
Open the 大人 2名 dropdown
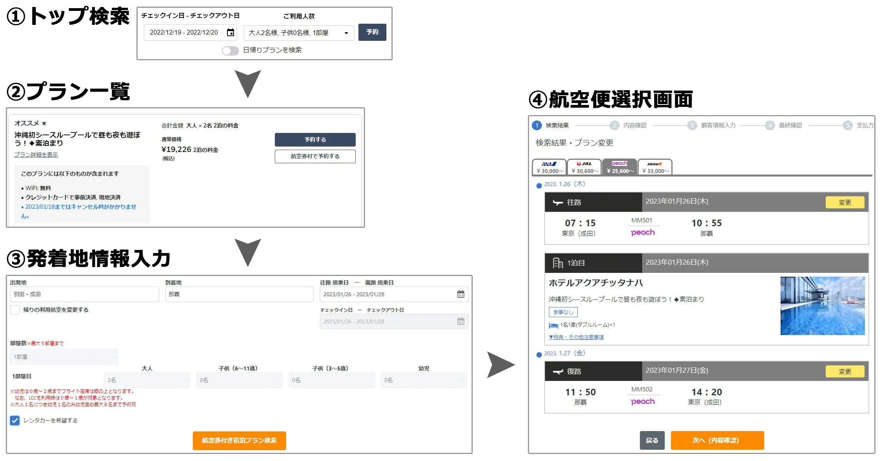(x=147, y=380)
